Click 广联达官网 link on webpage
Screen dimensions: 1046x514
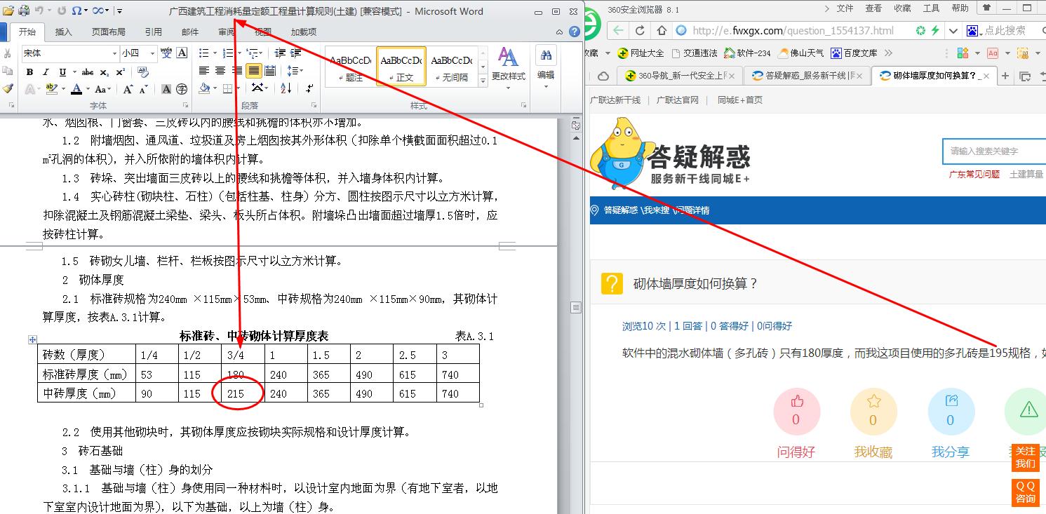coord(677,100)
